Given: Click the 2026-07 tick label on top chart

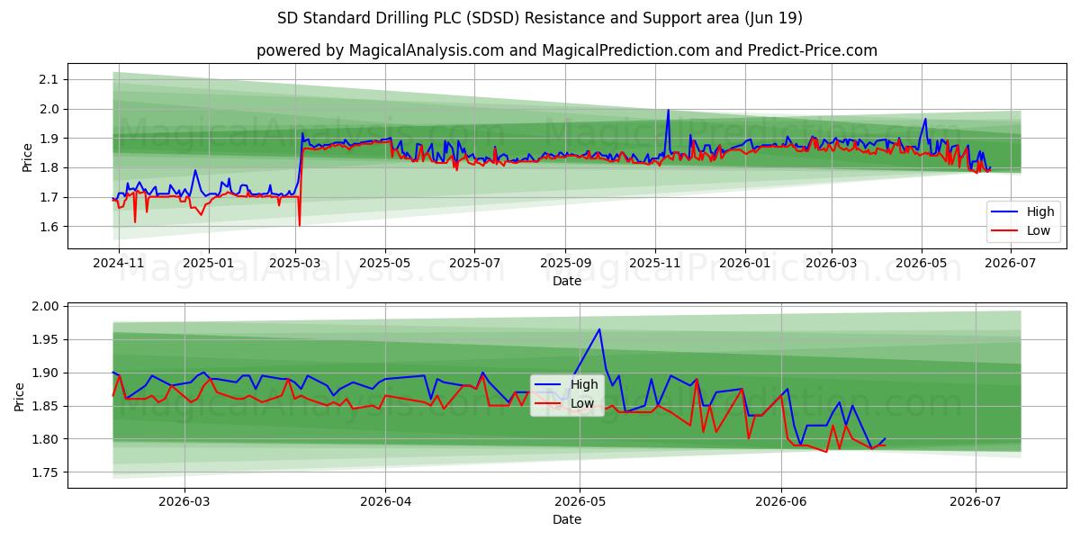Looking at the screenshot, I should 1011,264.
